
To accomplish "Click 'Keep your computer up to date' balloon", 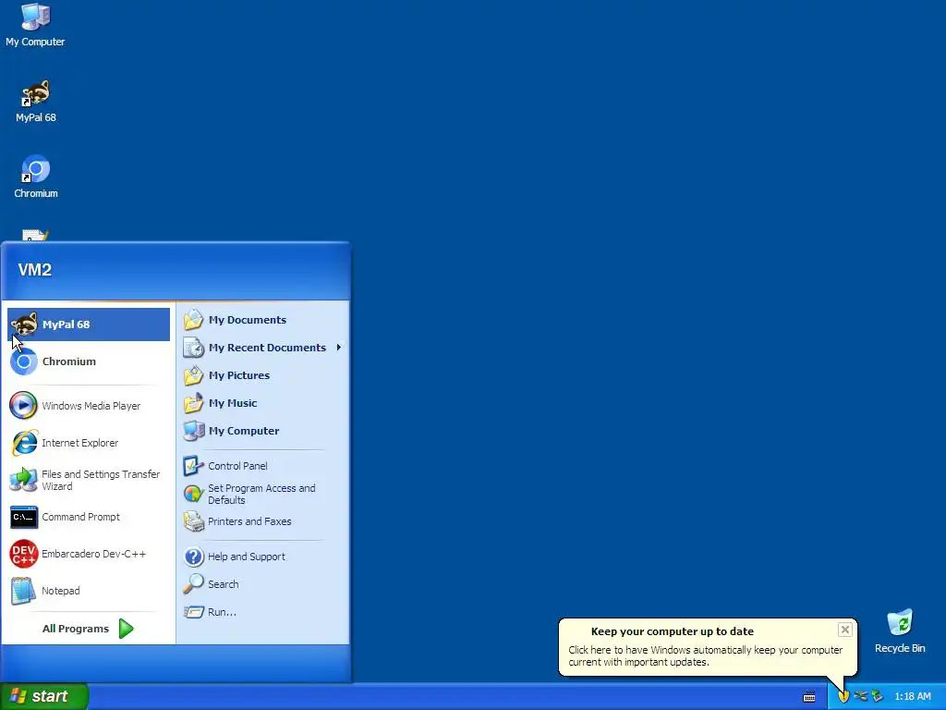I will tap(707, 646).
